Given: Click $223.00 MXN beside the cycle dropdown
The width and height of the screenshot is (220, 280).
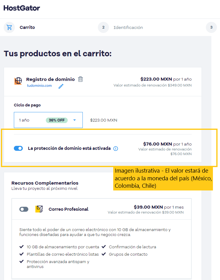Looking at the screenshot, I should (x=104, y=120).
